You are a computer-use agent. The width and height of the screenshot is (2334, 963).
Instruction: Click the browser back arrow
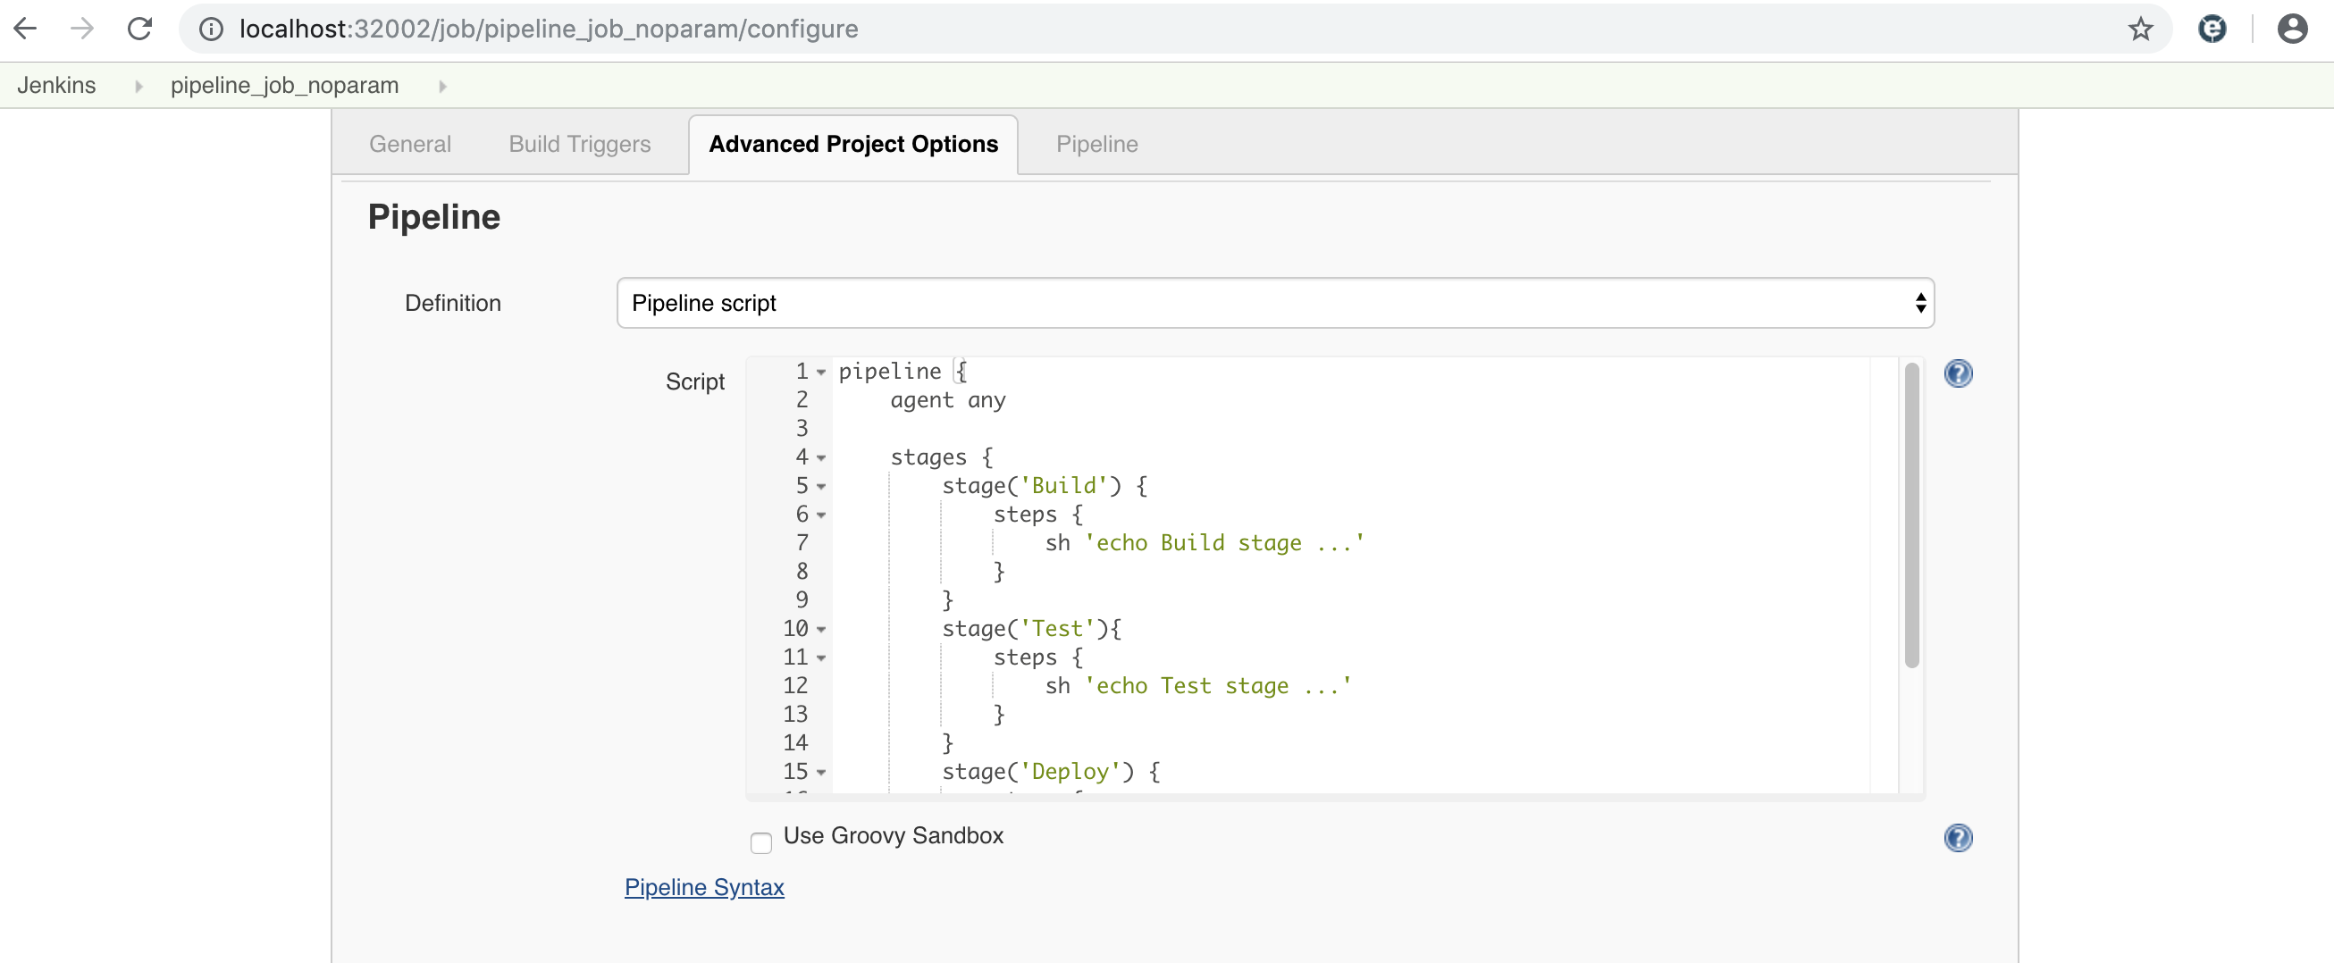24,28
